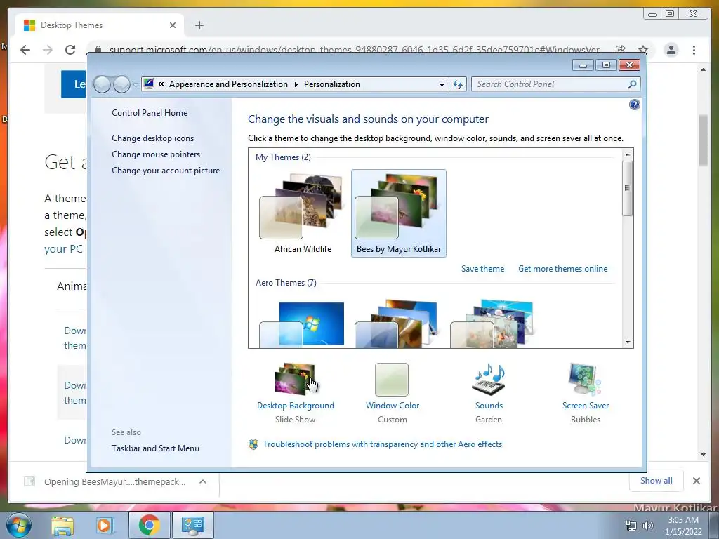
Task: Open Control Panel Home
Action: (x=150, y=113)
